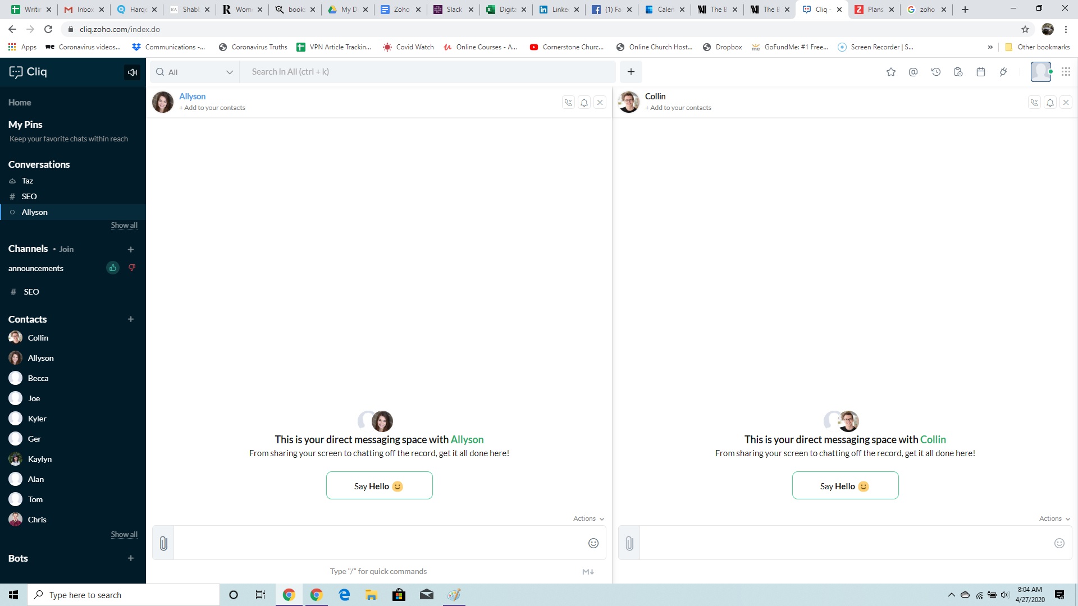Open the Zoho apps grid icon
The image size is (1078, 606).
click(x=1066, y=72)
